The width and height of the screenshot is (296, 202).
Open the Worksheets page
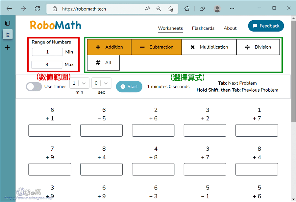(x=170, y=28)
